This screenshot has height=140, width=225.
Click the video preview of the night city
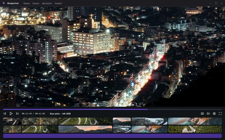pos(112,57)
